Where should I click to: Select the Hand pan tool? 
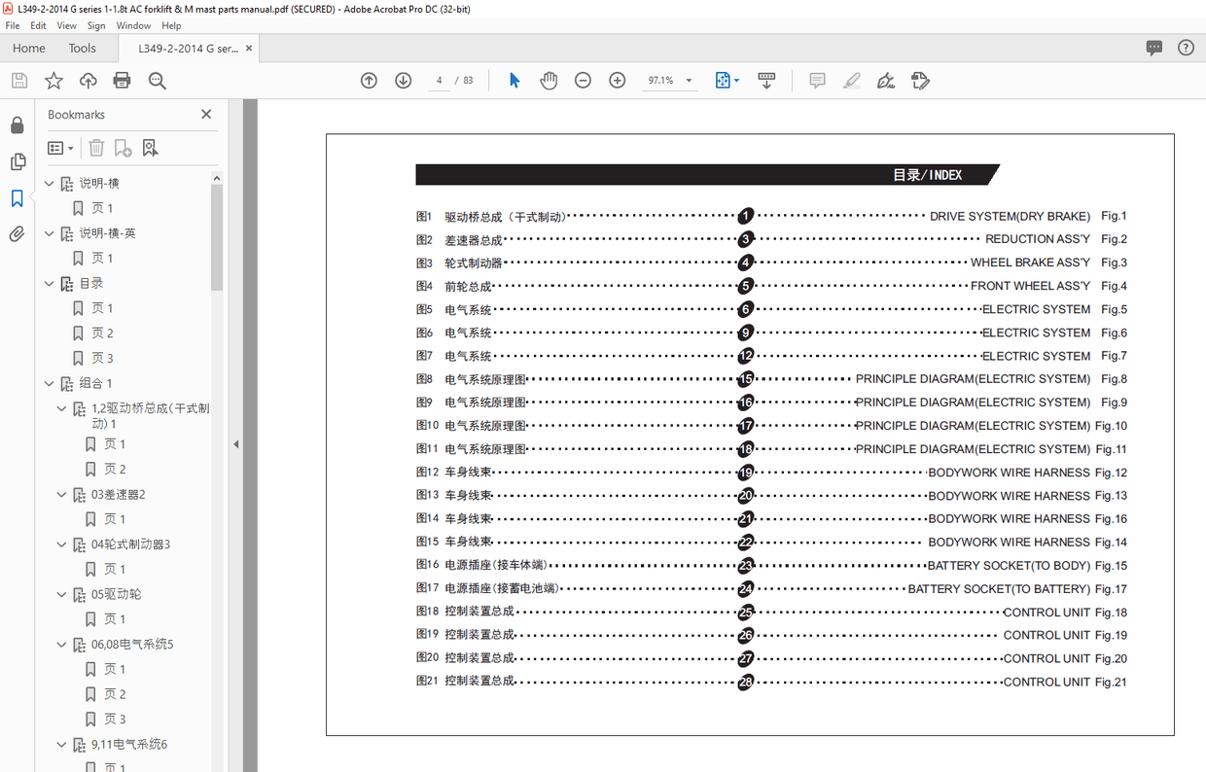[x=549, y=81]
